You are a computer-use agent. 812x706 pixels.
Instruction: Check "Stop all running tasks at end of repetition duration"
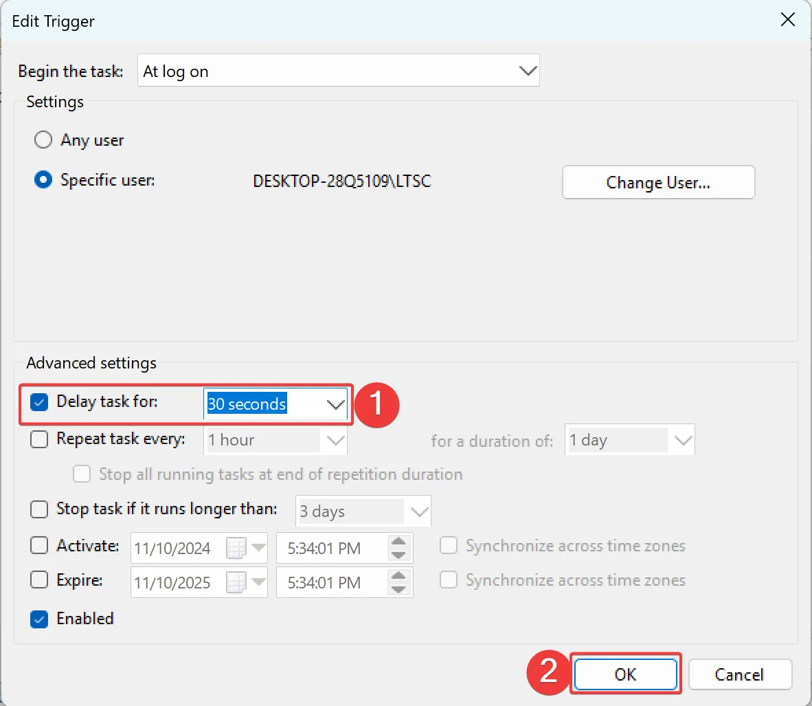coord(82,474)
